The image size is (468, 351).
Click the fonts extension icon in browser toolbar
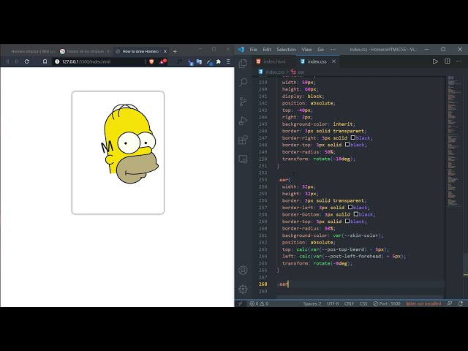coord(179,61)
